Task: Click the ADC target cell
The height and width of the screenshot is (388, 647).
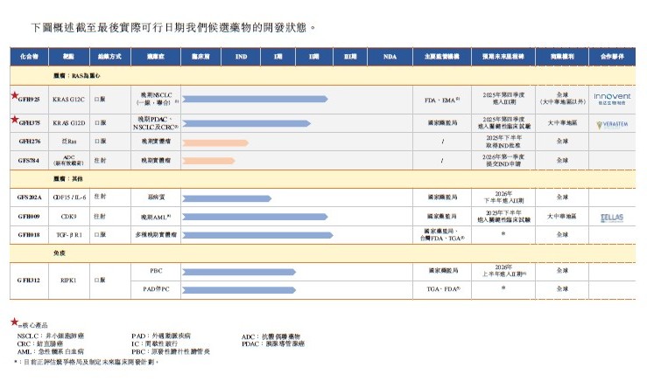Action: tap(68, 160)
